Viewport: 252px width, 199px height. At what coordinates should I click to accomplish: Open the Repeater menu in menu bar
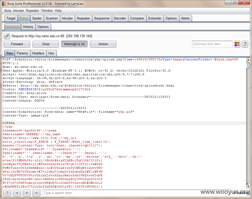point(32,10)
